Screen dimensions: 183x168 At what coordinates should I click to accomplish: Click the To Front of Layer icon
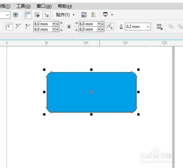point(171,26)
